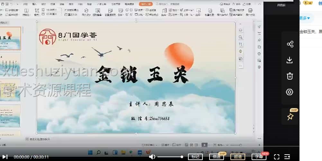Expand the 更多 dropdown on the right
This screenshot has width=322, height=161.
coord(305,18)
